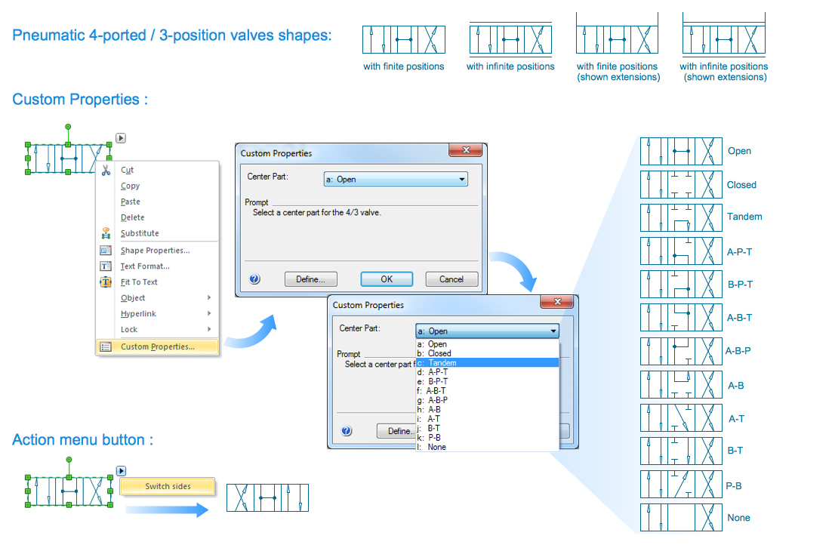Choose 'e: B-P-T' in dropdown list
Screen dimensions: 832x548
487,381
